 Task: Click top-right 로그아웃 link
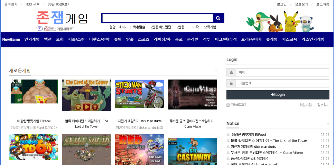pyautogui.click(x=323, y=4)
